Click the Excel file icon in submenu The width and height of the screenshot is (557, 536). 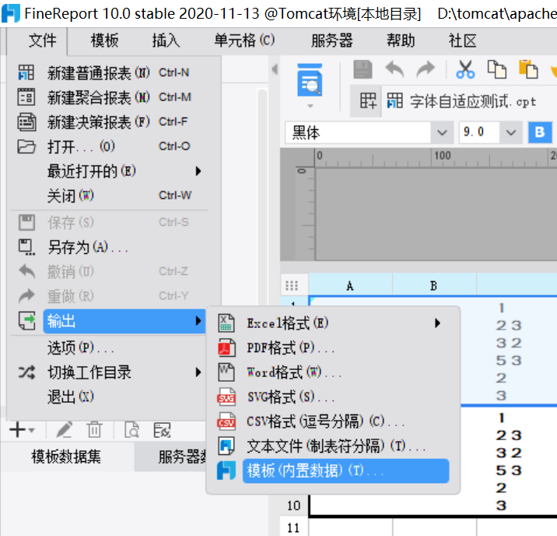(226, 323)
